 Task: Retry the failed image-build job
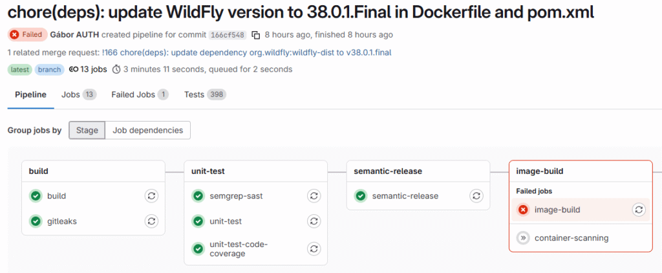point(638,210)
